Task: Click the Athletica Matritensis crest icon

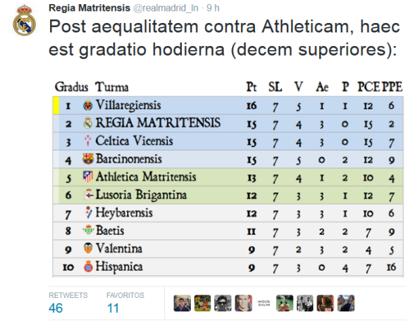Action: 88,177
